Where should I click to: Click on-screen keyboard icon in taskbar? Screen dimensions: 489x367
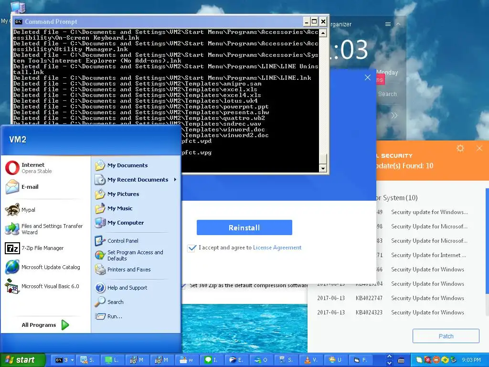click(x=401, y=360)
